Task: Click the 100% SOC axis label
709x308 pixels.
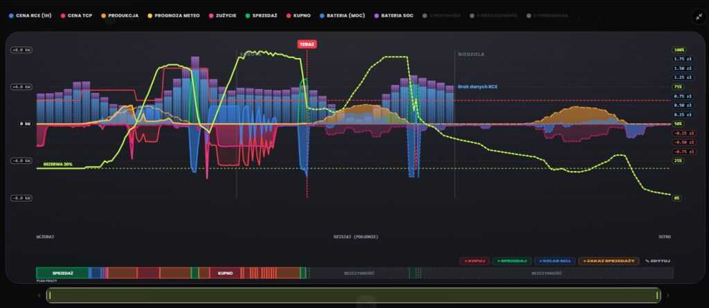Action: click(x=679, y=50)
